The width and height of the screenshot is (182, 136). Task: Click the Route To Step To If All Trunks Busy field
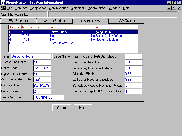click(134, 91)
